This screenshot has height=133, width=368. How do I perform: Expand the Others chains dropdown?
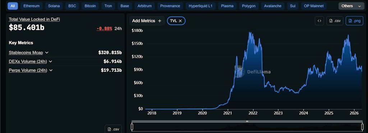pyautogui.click(x=351, y=6)
